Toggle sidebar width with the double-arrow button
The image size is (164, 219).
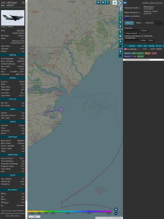pyautogui.click(x=125, y=3)
